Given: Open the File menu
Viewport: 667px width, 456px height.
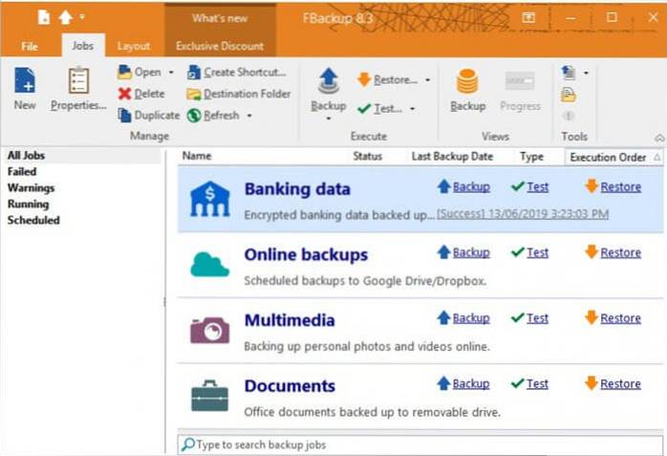Looking at the screenshot, I should tap(30, 46).
